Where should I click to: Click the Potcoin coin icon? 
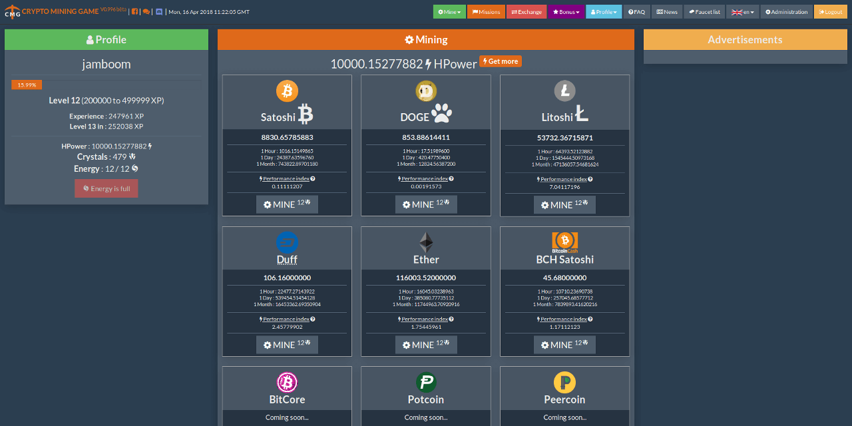(426, 382)
